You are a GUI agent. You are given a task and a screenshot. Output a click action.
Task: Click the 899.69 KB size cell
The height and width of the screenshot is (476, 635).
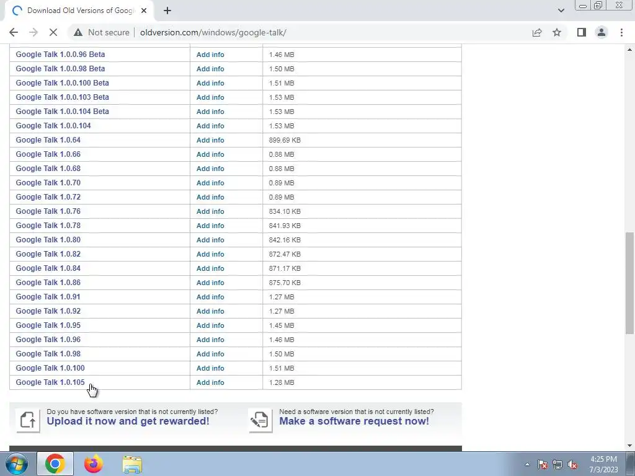coord(362,140)
